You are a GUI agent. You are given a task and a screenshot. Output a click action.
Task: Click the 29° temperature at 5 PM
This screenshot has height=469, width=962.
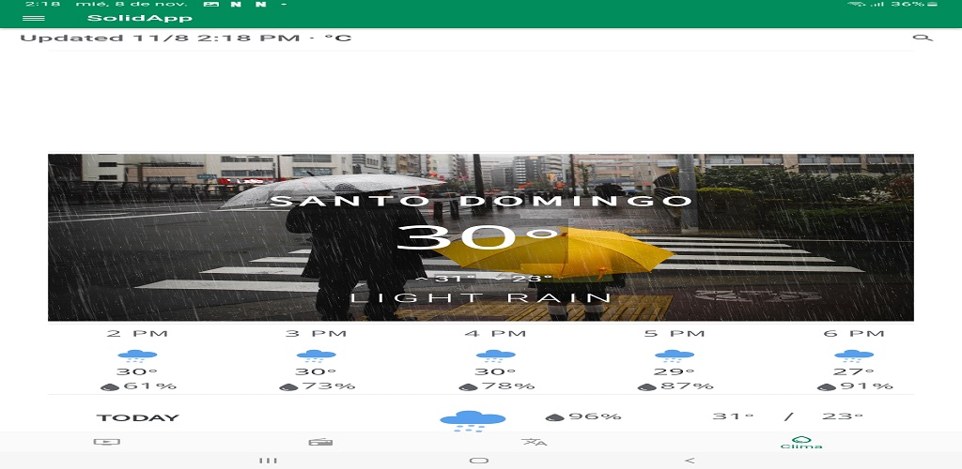pos(675,371)
